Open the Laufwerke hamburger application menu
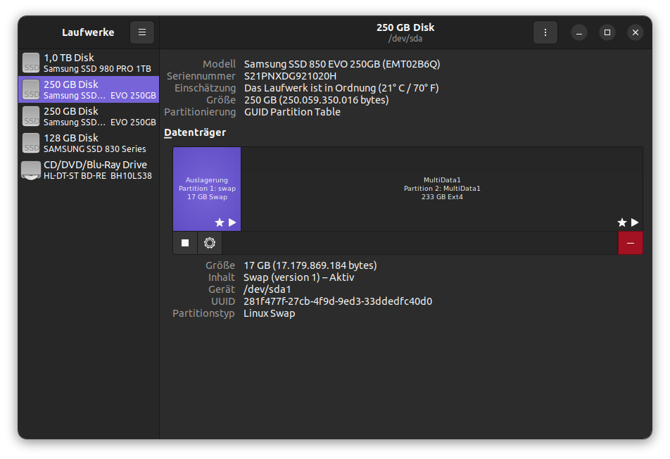This screenshot has width=670, height=459. click(141, 32)
